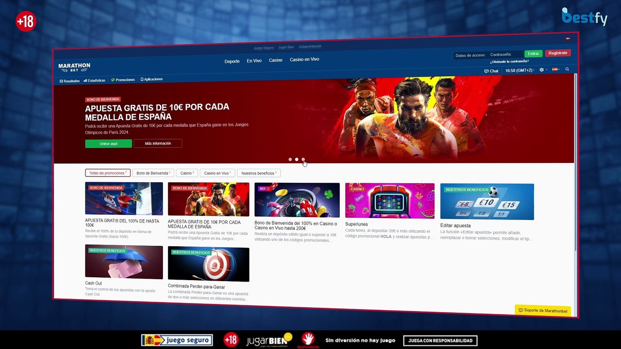Click the Juego Seguro badge in footer
This screenshot has height=349, width=621.
[177, 340]
